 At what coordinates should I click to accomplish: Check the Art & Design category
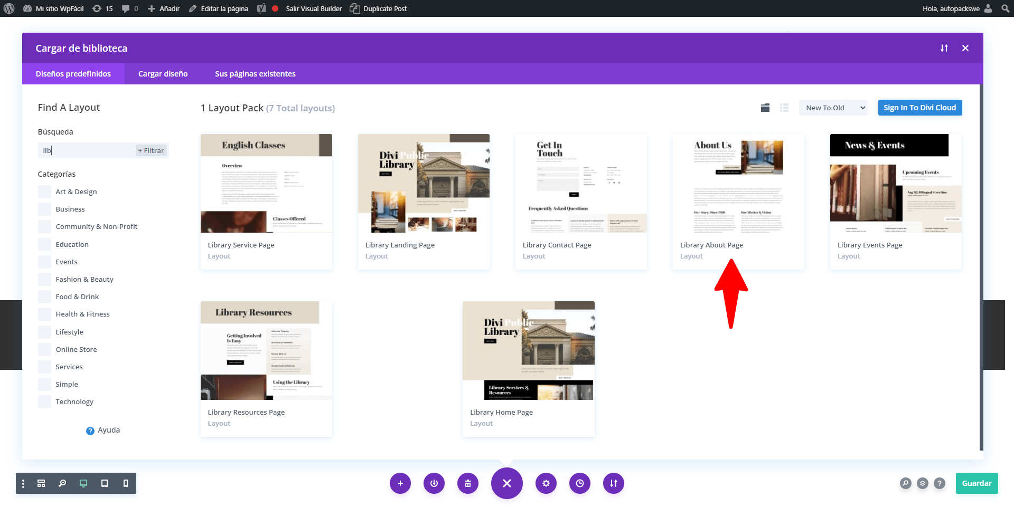coord(44,192)
